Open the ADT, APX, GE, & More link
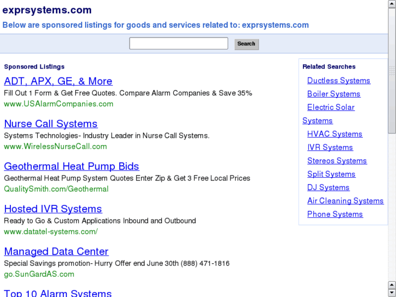 [58, 81]
